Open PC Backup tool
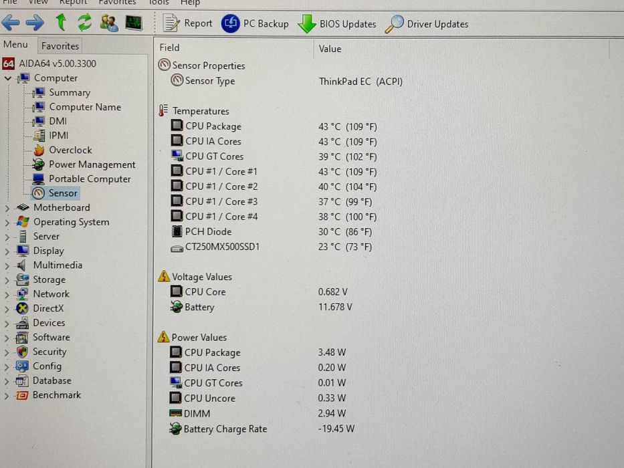The height and width of the screenshot is (468, 624). (255, 23)
